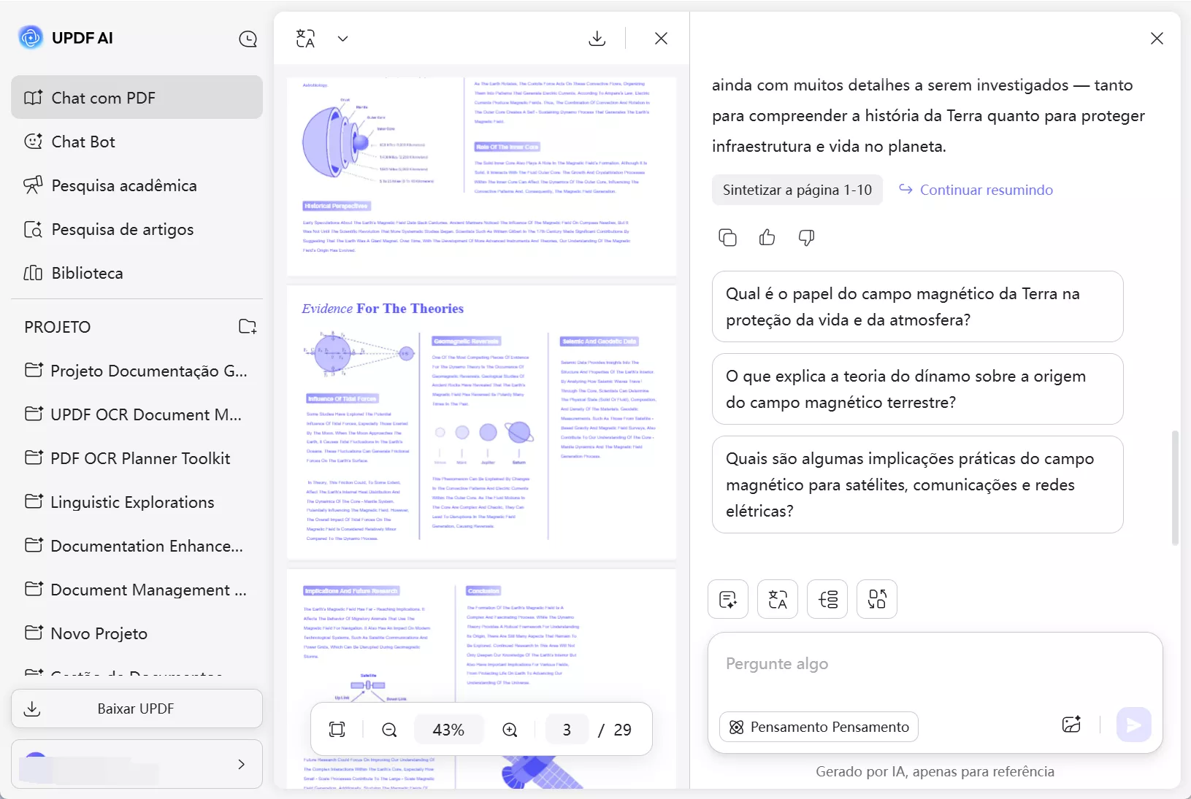Toggle the Pensamento mode in chat input

click(819, 727)
